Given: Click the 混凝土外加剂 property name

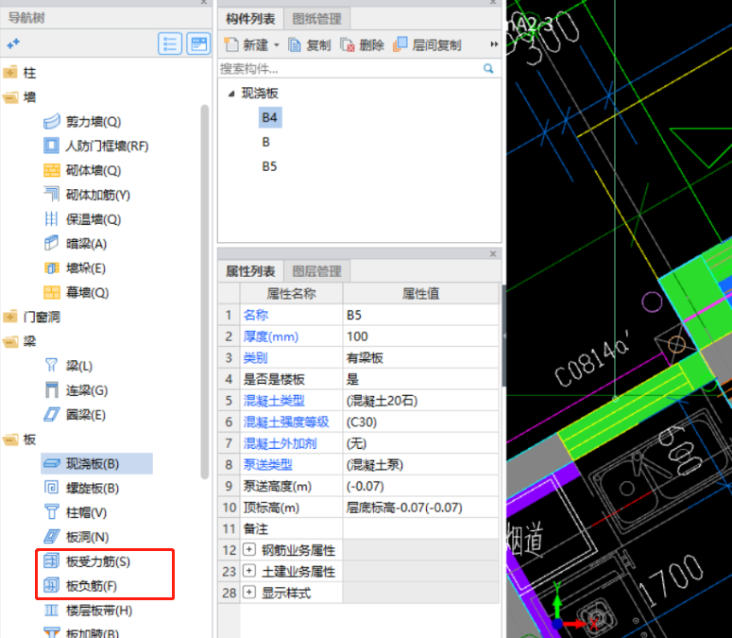Looking at the screenshot, I should pyautogui.click(x=280, y=443).
